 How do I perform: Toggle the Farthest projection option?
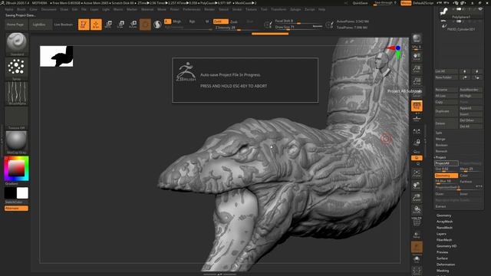(470, 182)
